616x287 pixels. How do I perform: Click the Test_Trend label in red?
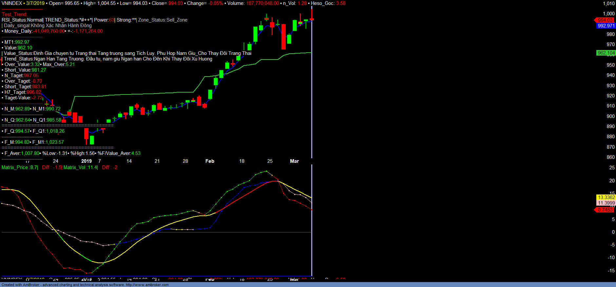(x=14, y=14)
